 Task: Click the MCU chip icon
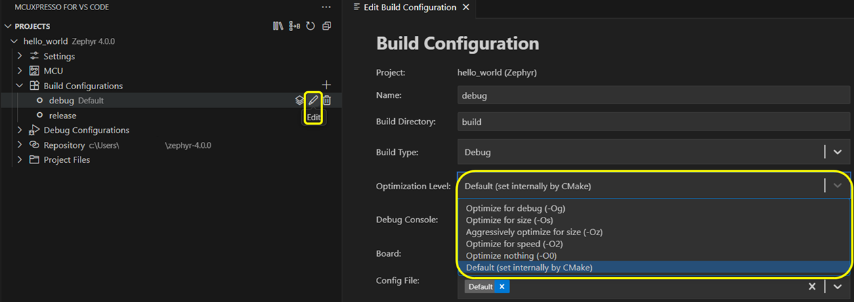coord(35,71)
